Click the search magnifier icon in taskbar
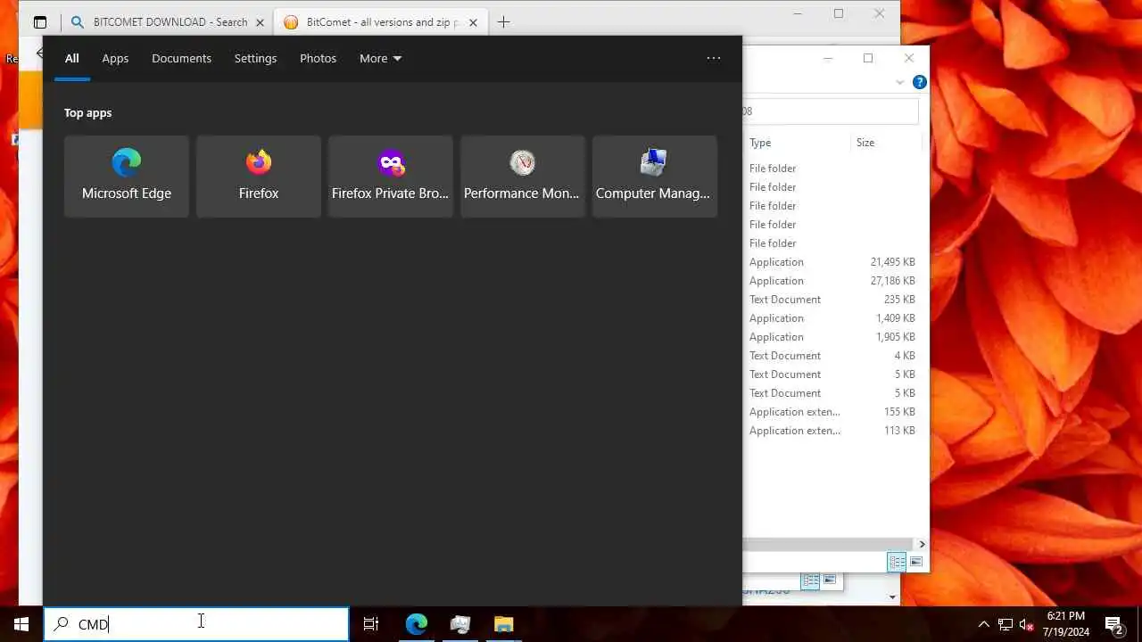 pos(61,624)
